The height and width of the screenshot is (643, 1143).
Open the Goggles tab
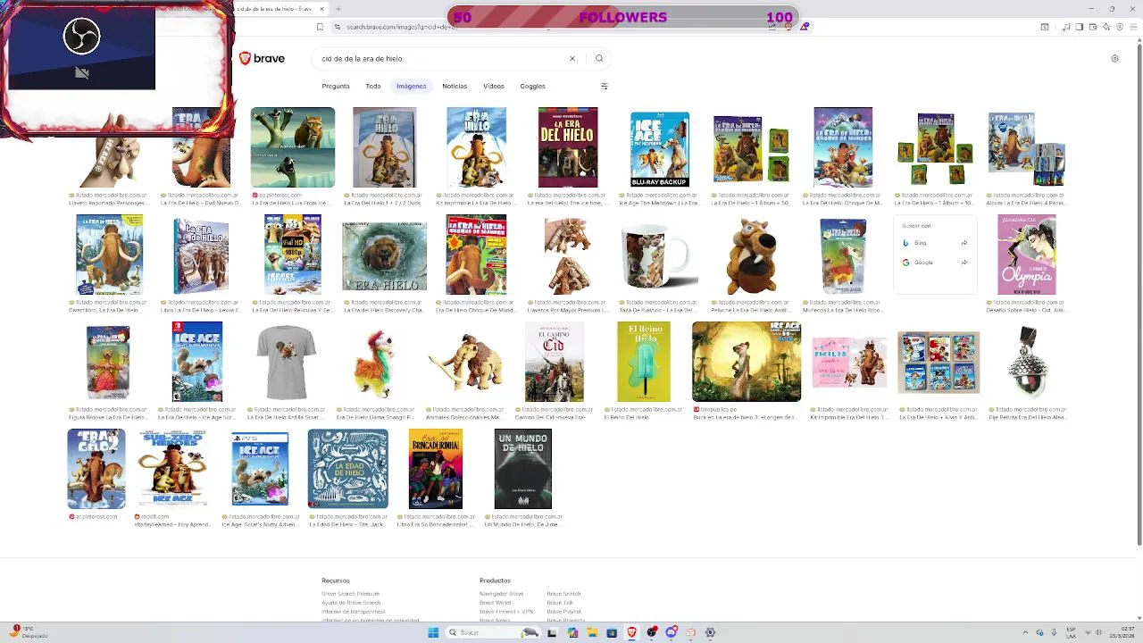(533, 87)
